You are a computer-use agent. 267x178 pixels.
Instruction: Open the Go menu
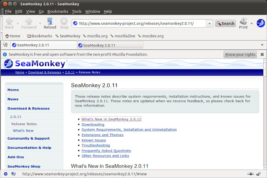41,11
